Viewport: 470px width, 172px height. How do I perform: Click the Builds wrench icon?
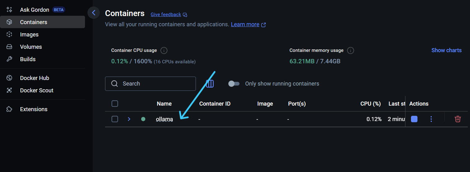click(x=9, y=59)
